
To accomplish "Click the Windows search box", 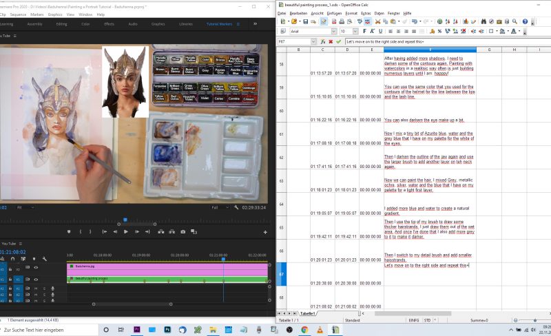I will pyautogui.click(x=49, y=330).
